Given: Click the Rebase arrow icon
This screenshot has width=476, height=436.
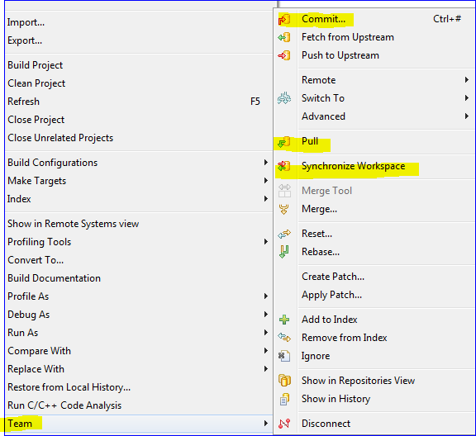Looking at the screenshot, I should (284, 252).
